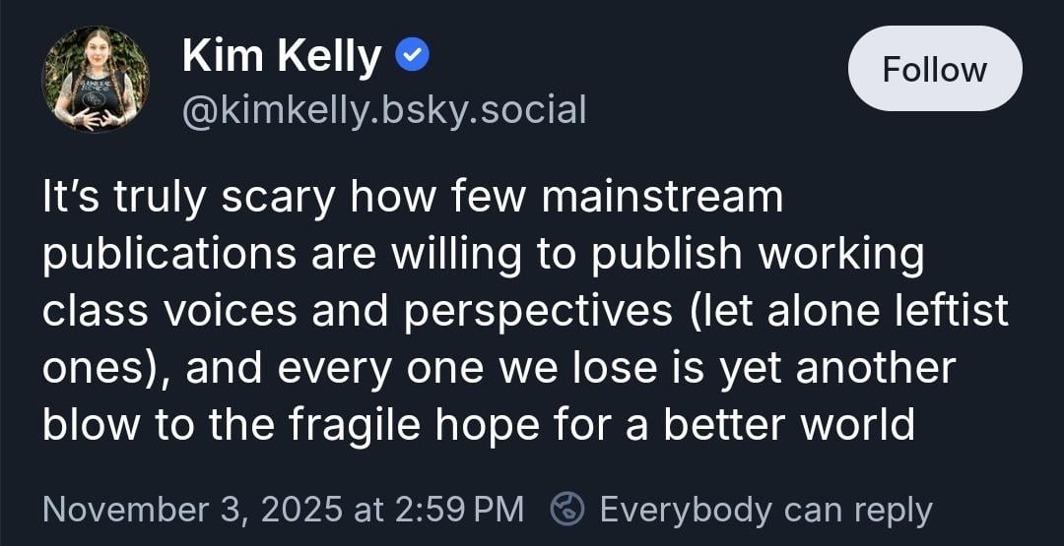Click the @kimkelly.bsky.social handle
The height and width of the screenshot is (546, 1064).
point(384,109)
